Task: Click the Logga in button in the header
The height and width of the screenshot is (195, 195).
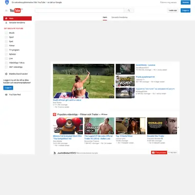Action: [185, 10]
